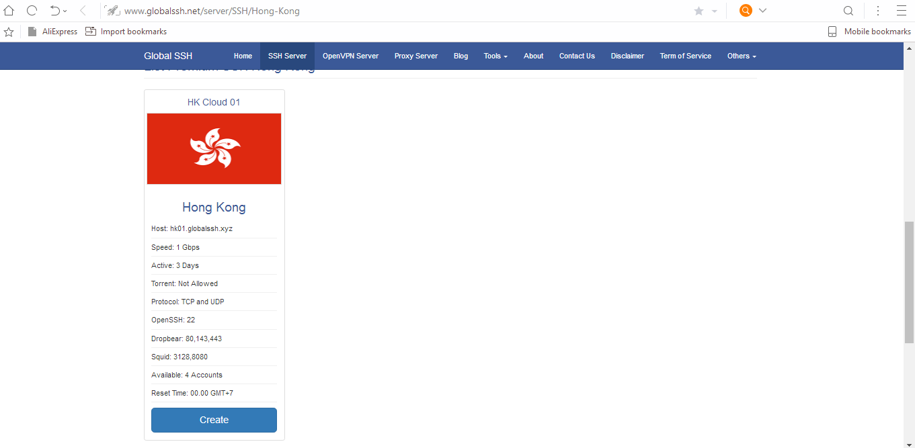Open the dropdown arrow next to bookmark star
Image resolution: width=915 pixels, height=448 pixels.
(714, 11)
